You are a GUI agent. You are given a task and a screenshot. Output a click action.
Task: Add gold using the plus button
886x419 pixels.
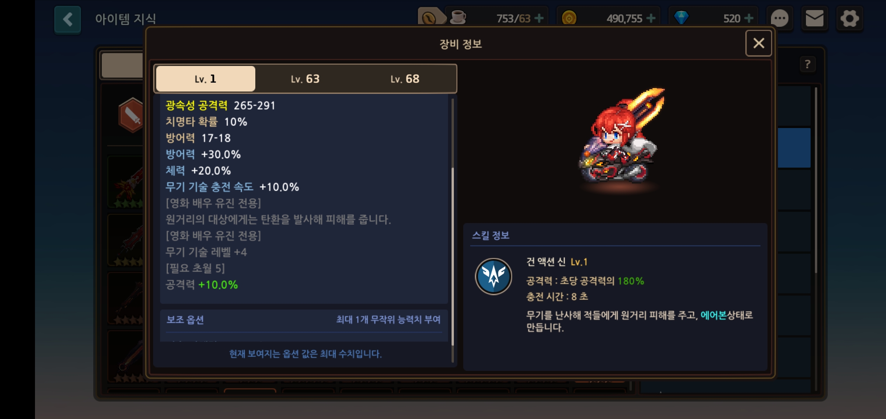(x=651, y=18)
